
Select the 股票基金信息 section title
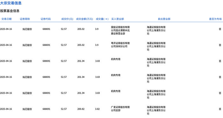pyautogui.click(x=10, y=11)
